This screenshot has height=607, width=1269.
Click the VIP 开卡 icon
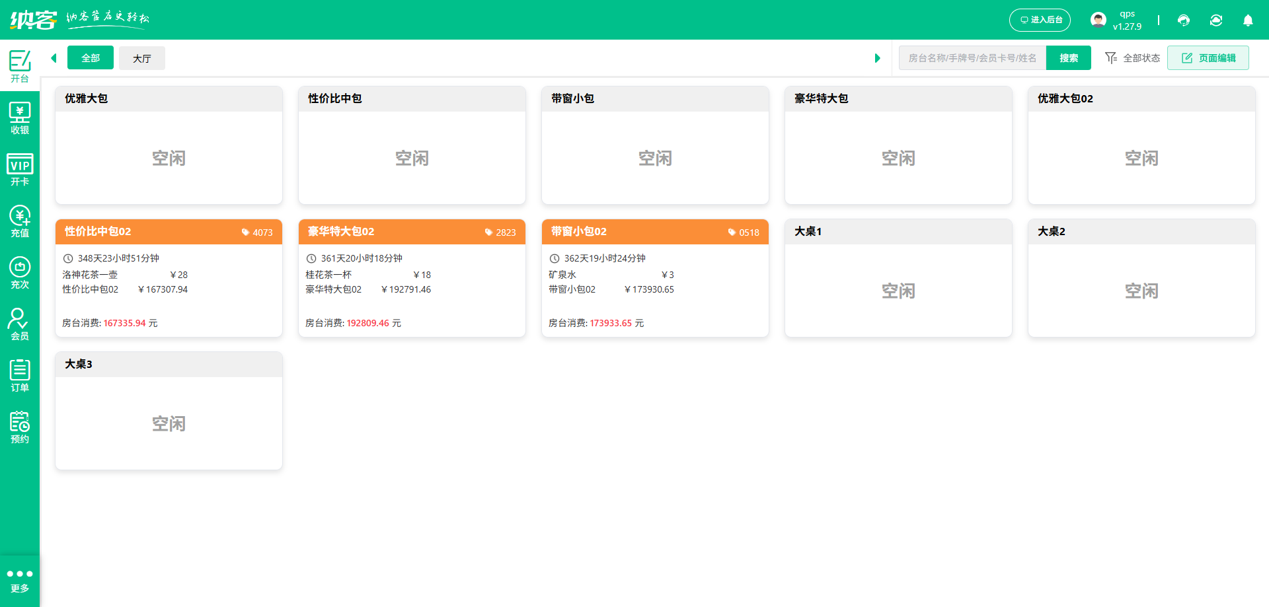point(20,169)
